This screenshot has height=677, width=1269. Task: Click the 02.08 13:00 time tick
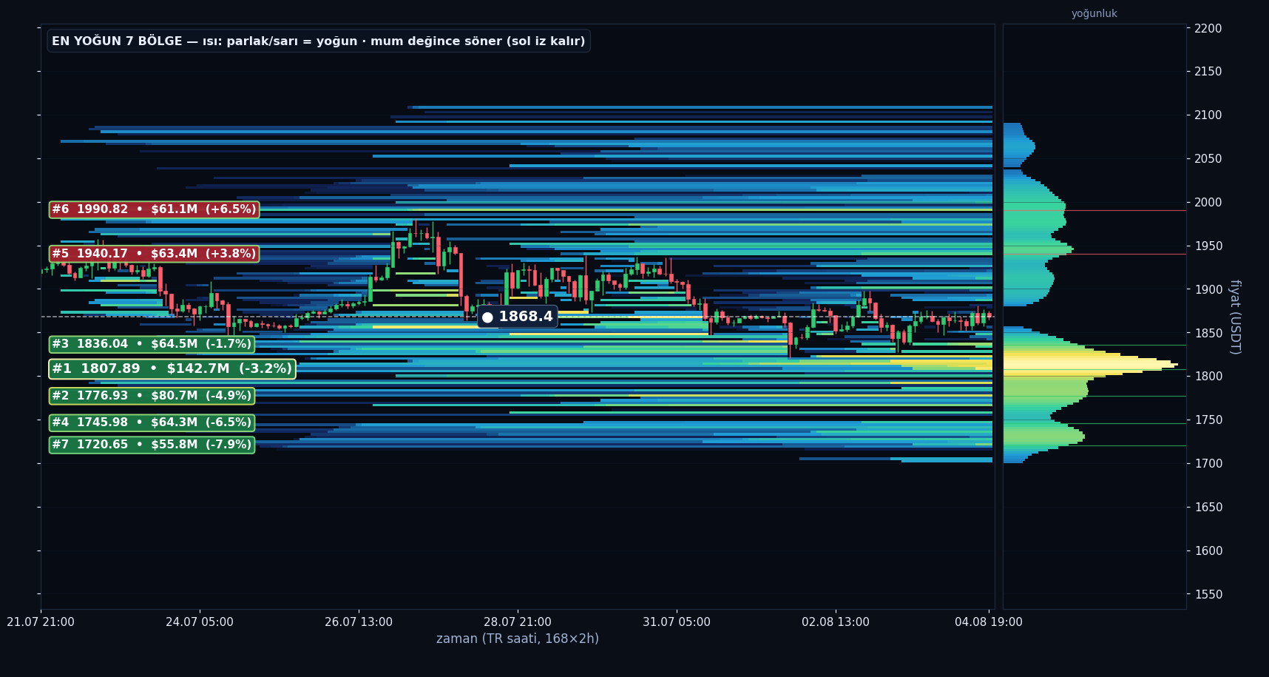point(836,622)
